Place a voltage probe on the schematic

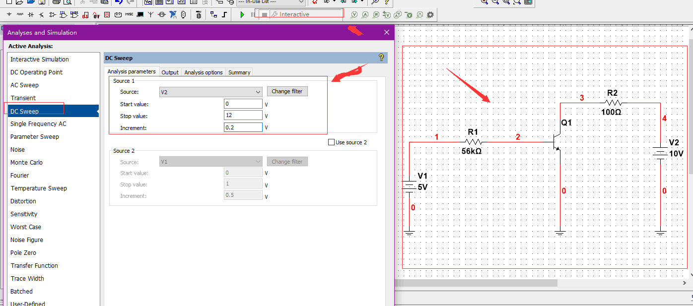(354, 14)
